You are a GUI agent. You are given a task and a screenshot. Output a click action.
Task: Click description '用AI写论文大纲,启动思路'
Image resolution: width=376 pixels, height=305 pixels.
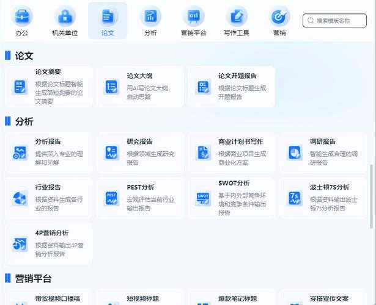click(149, 92)
